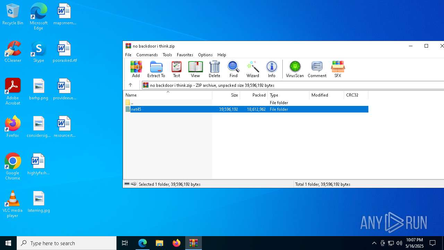
Task: Select laterring.jpg desktop file
Action: [39, 202]
